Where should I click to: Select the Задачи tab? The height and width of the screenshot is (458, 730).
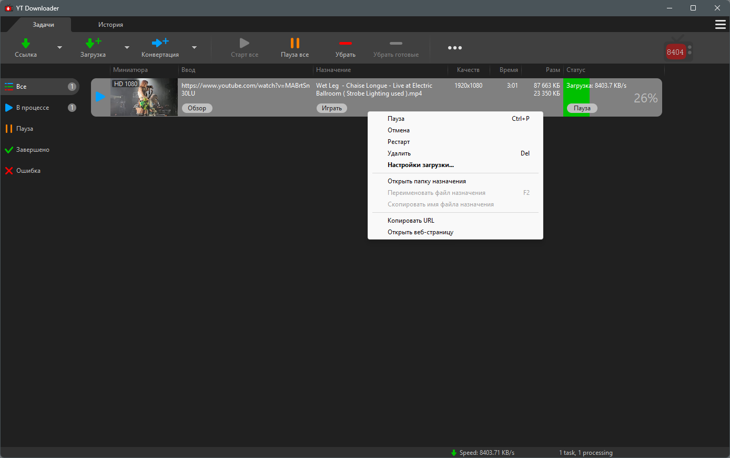[43, 25]
